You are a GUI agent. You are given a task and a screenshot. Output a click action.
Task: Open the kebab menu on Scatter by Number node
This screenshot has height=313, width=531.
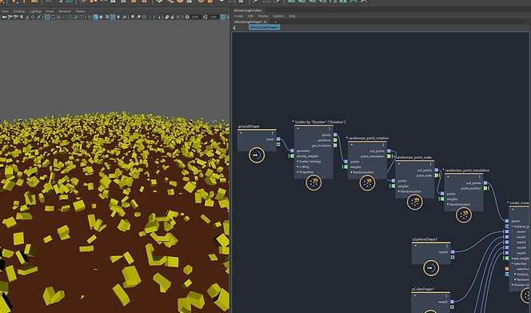(x=329, y=129)
